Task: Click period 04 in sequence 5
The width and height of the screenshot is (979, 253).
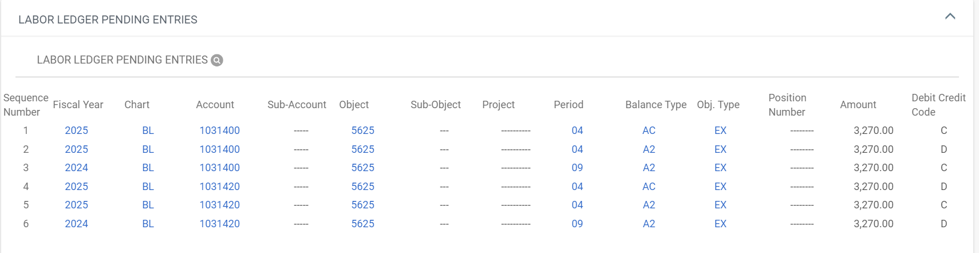Action: tap(577, 205)
